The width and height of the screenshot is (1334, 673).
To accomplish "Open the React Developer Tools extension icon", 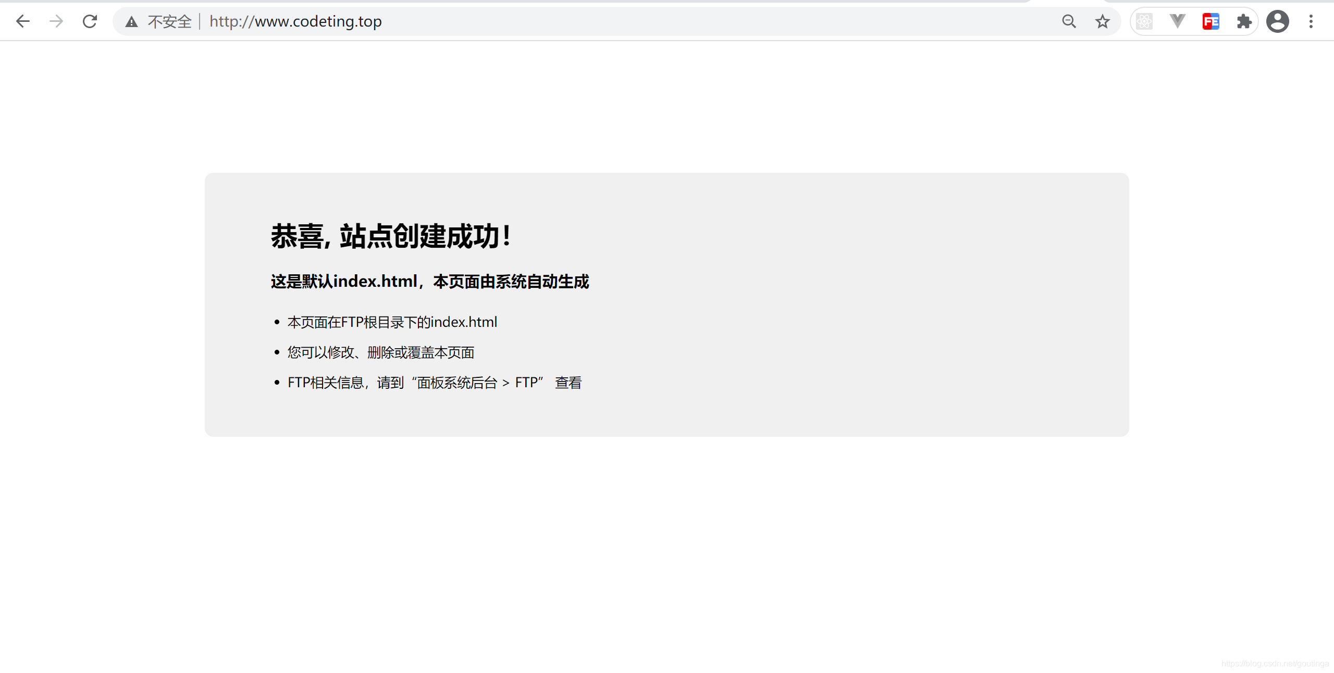I will coord(1144,21).
